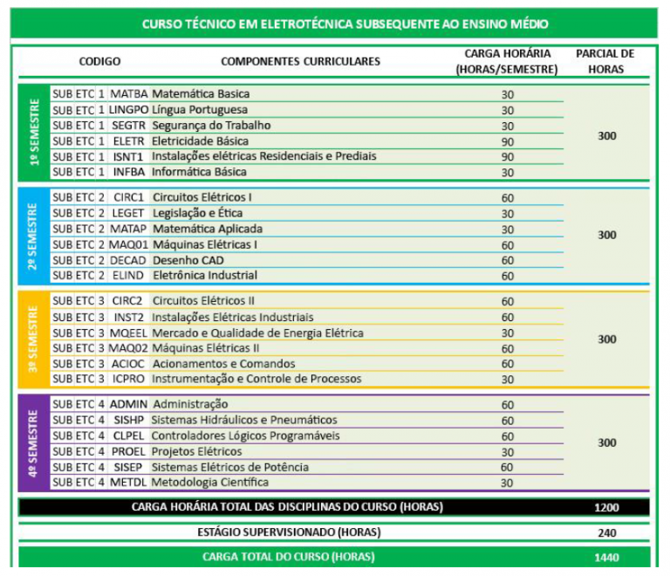Click the PARCIAL DE HORAS header
This screenshot has height=576, width=670.
[605, 62]
